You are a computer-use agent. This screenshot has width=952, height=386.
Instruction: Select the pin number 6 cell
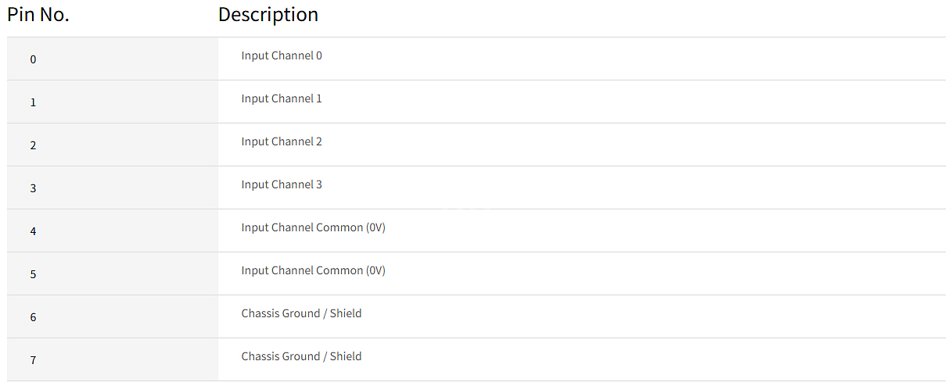(113, 316)
